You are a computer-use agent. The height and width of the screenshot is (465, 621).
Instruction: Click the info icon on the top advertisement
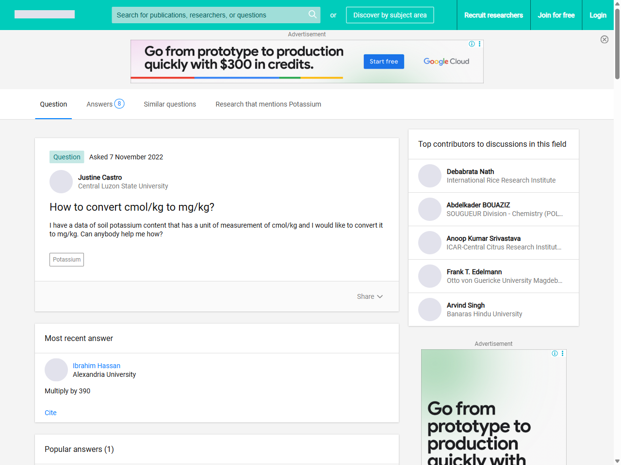click(472, 44)
